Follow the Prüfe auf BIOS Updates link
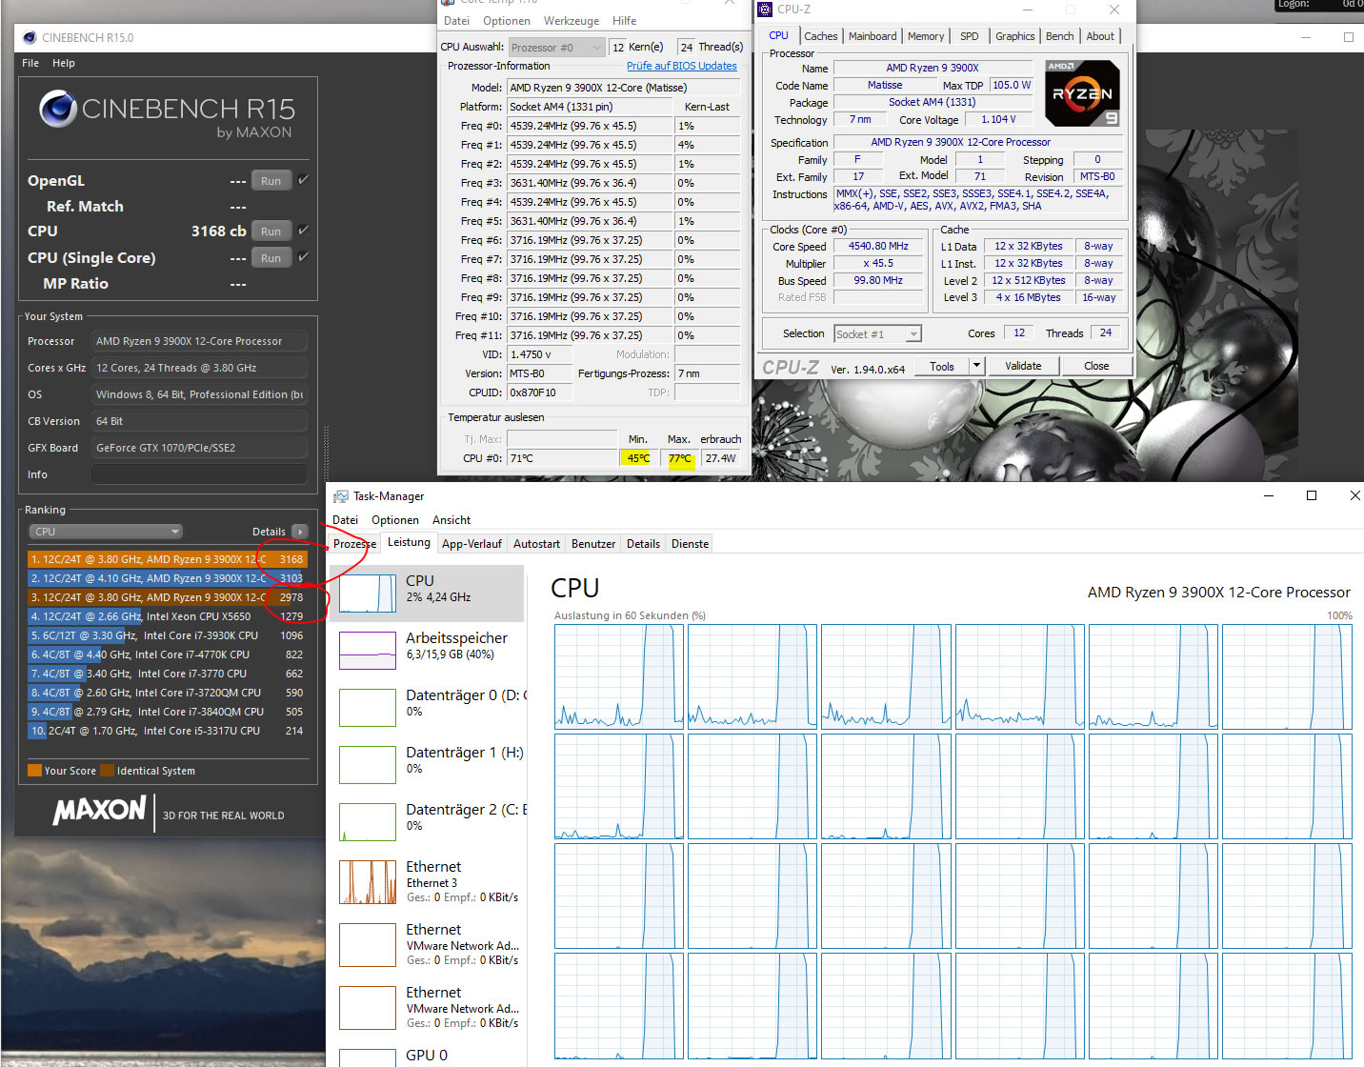Image resolution: width=1364 pixels, height=1067 pixels. click(x=681, y=66)
